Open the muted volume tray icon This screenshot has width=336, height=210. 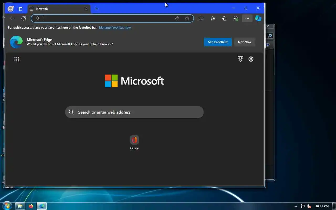pos(309,206)
